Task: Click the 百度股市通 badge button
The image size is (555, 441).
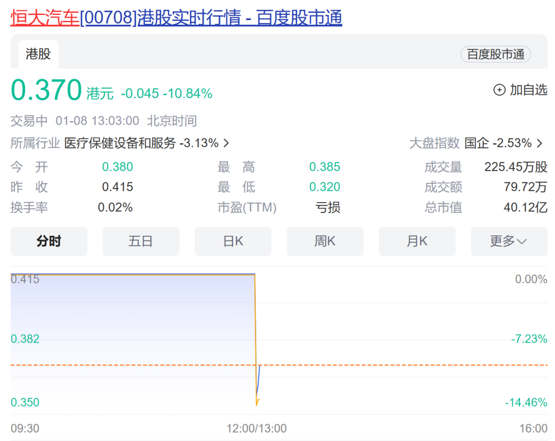Action: pyautogui.click(x=495, y=54)
